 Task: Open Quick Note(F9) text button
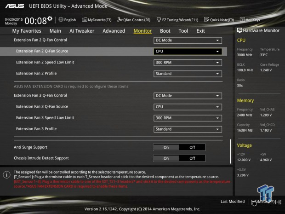[x=222, y=20]
